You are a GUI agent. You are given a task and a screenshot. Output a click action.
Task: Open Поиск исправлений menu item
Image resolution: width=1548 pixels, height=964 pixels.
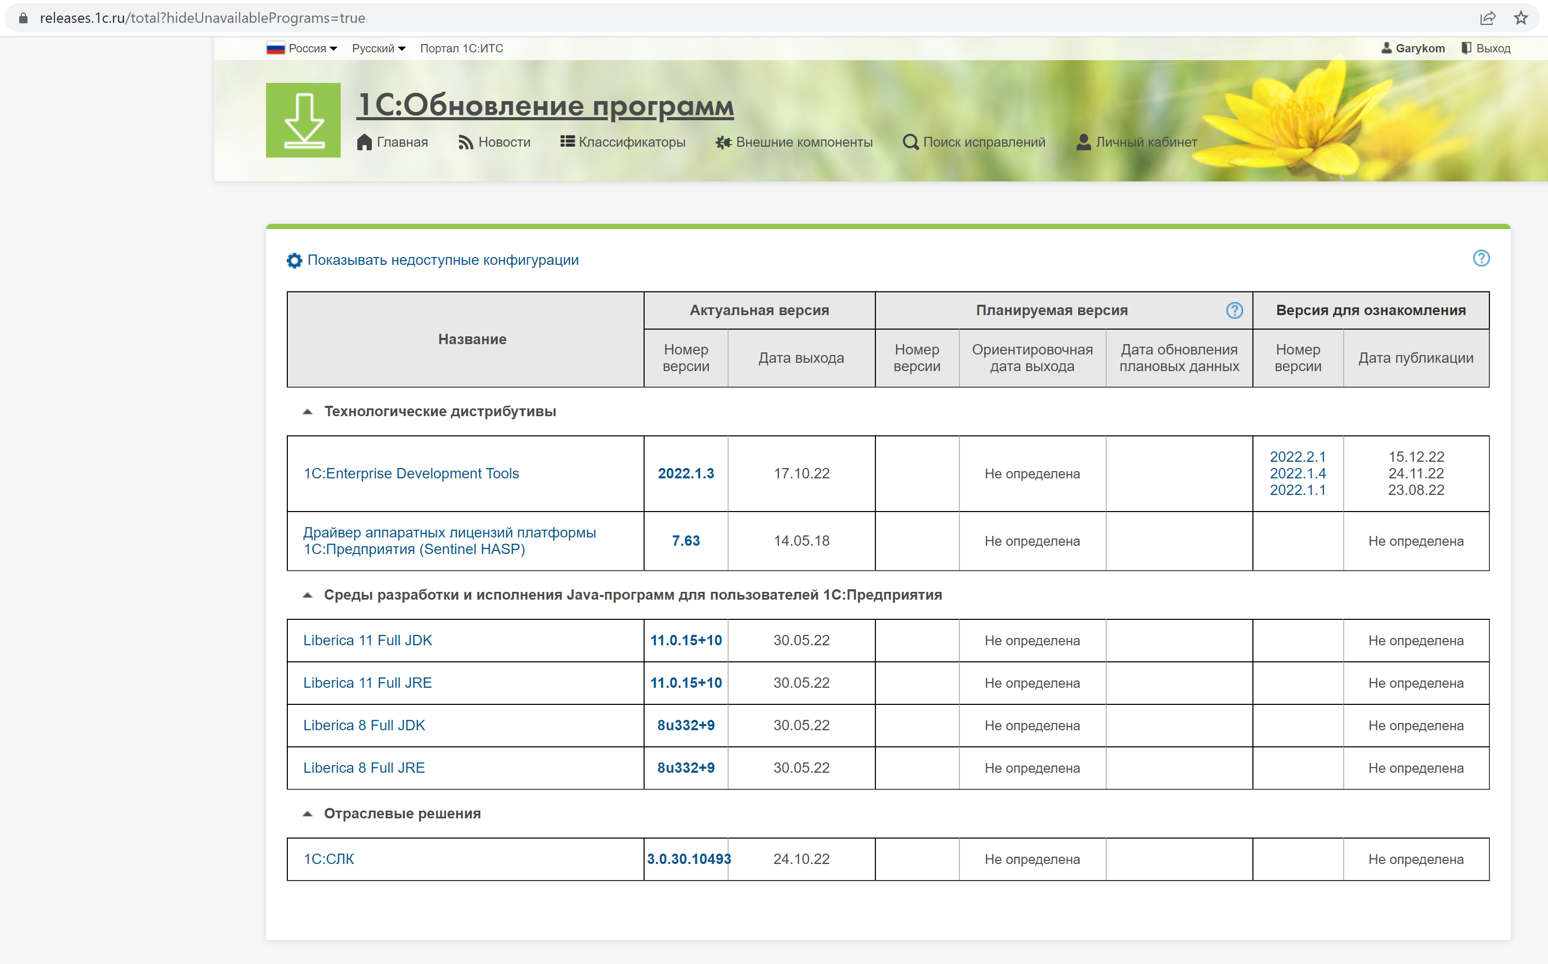(974, 142)
